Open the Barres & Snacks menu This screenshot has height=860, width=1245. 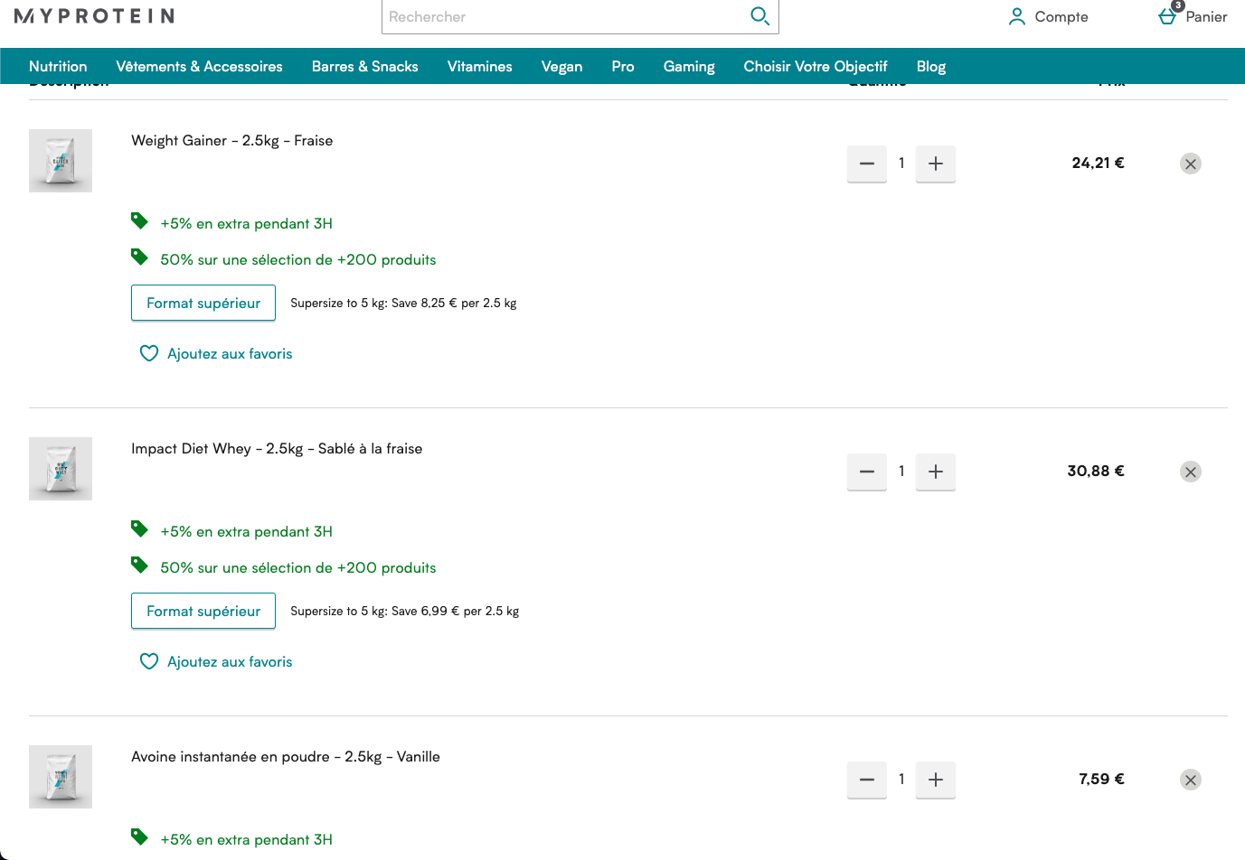point(365,66)
